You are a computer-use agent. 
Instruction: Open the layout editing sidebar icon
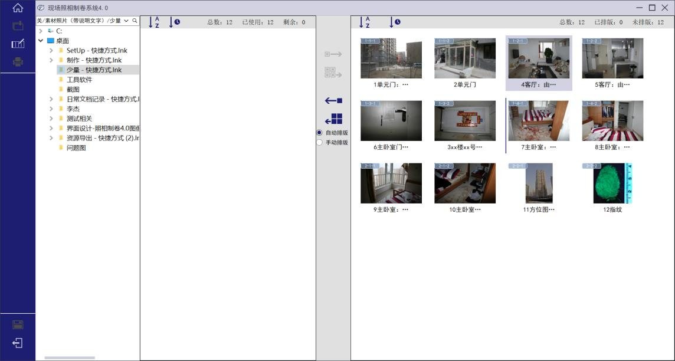pyautogui.click(x=18, y=44)
